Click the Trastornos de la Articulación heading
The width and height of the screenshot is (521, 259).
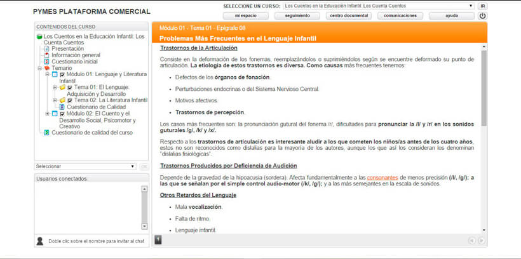[x=199, y=48]
